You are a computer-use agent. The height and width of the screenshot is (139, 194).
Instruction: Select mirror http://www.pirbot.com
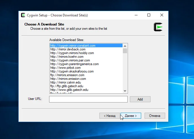(x=86, y=68)
